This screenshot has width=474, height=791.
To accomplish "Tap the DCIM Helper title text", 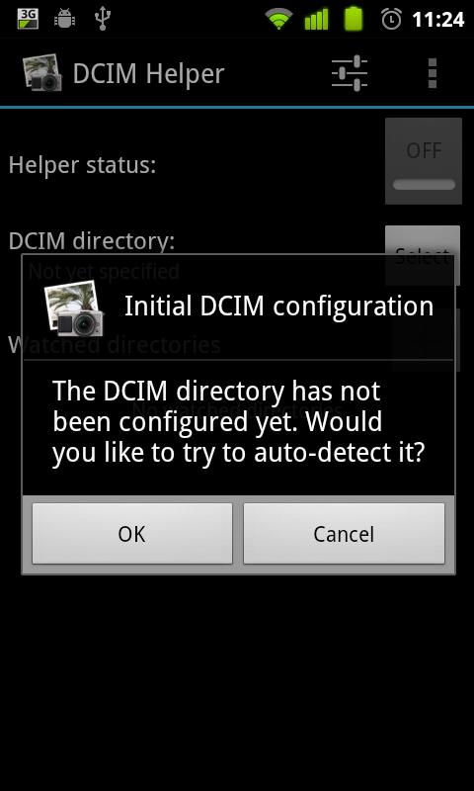I will pos(148,74).
